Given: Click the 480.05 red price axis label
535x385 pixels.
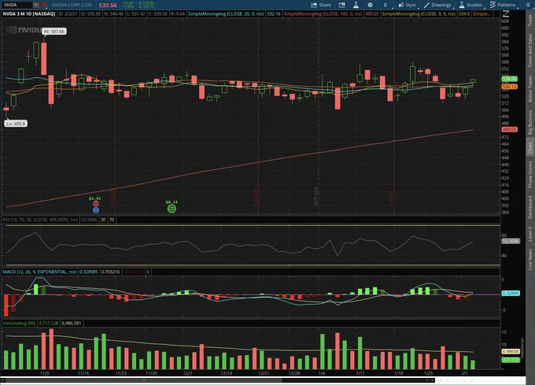Looking at the screenshot, I should click(x=509, y=129).
